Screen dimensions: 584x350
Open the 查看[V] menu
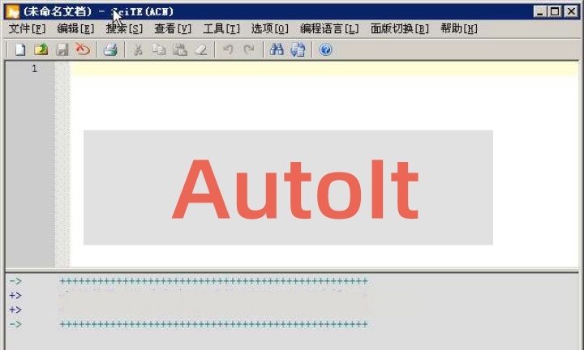173,28
